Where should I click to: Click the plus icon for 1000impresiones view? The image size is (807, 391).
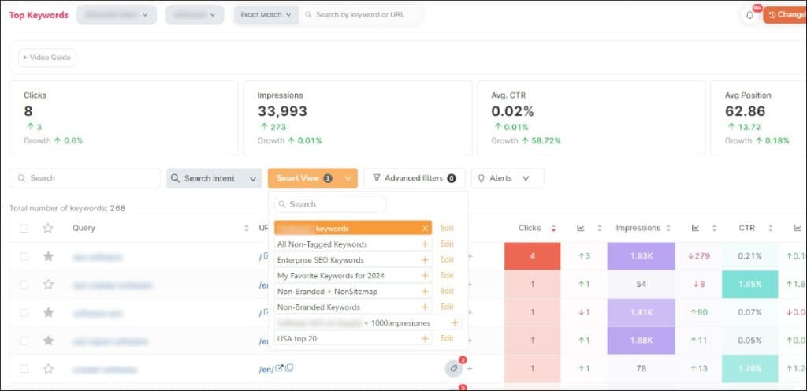(455, 323)
